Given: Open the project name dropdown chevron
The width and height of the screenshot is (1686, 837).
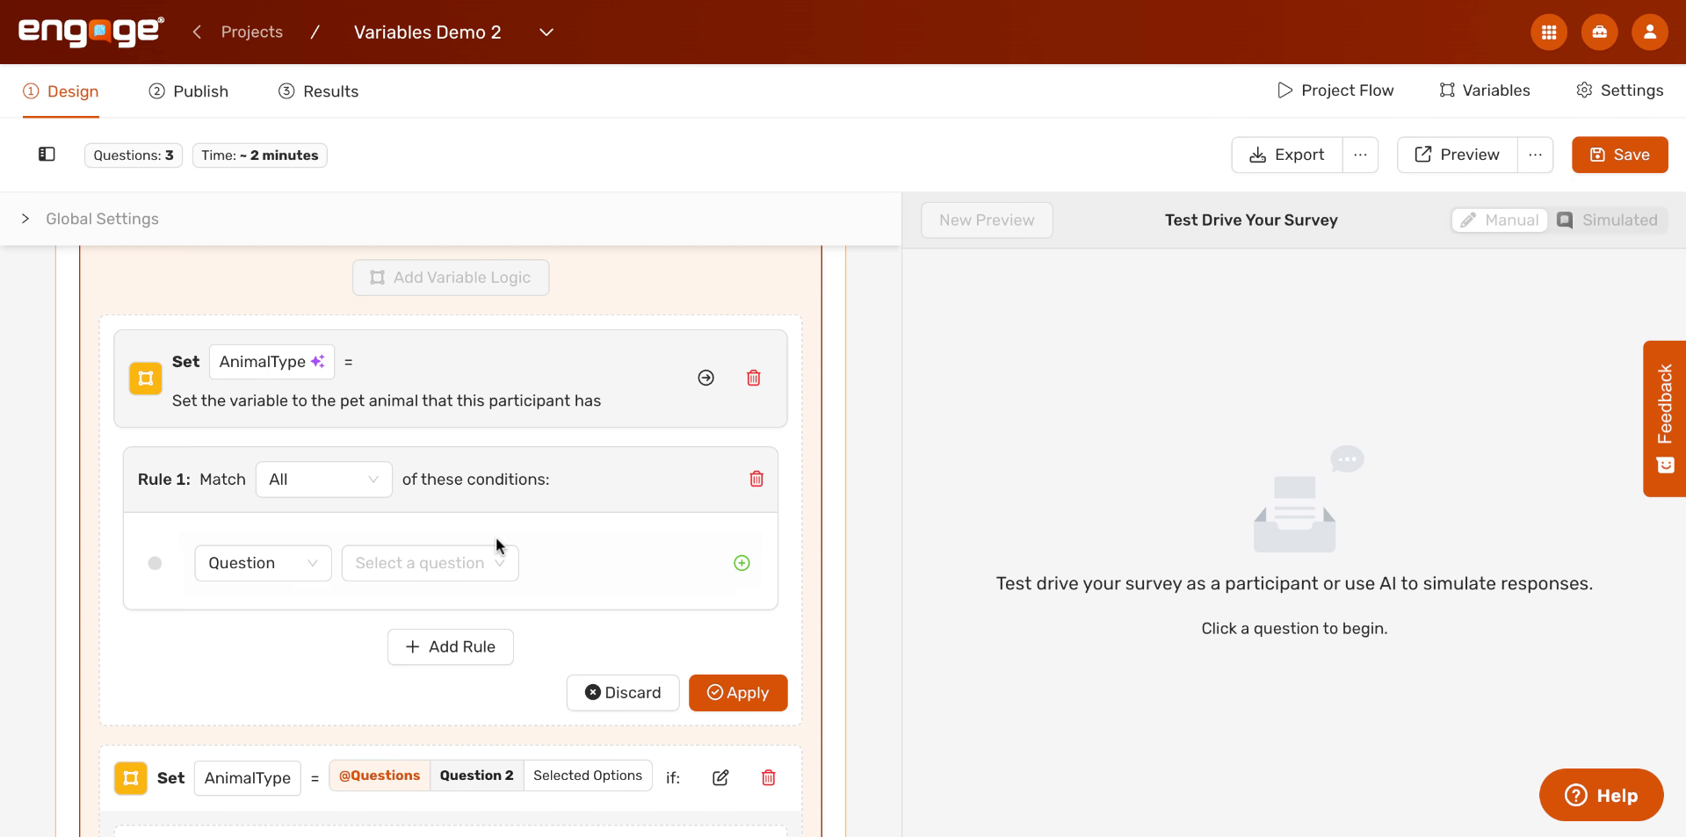Looking at the screenshot, I should pyautogui.click(x=546, y=32).
